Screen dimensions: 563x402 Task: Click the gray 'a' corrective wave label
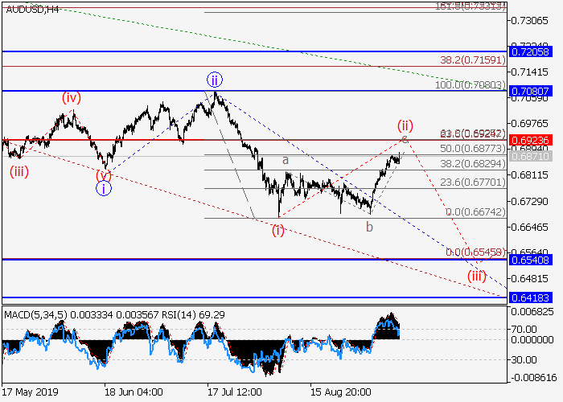(x=285, y=161)
